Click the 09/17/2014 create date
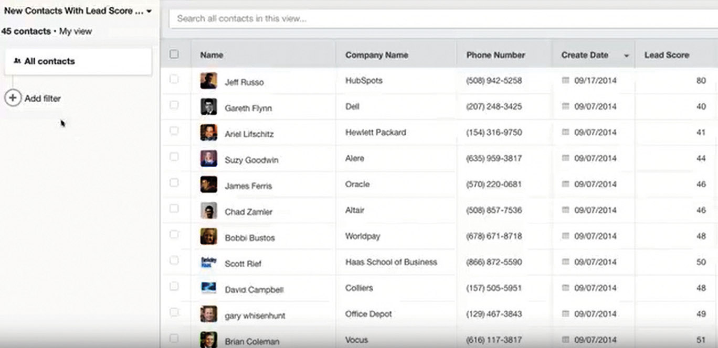718x348 pixels. [595, 81]
